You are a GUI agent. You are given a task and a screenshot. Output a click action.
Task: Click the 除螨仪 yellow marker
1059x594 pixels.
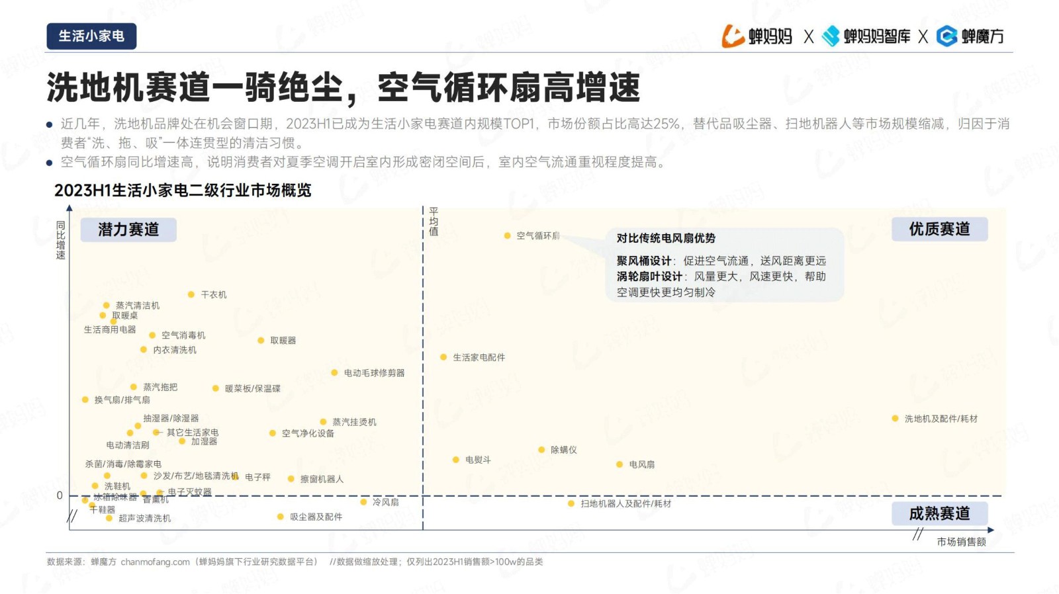pos(541,450)
